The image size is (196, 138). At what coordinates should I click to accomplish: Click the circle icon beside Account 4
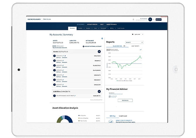click(x=54, y=70)
